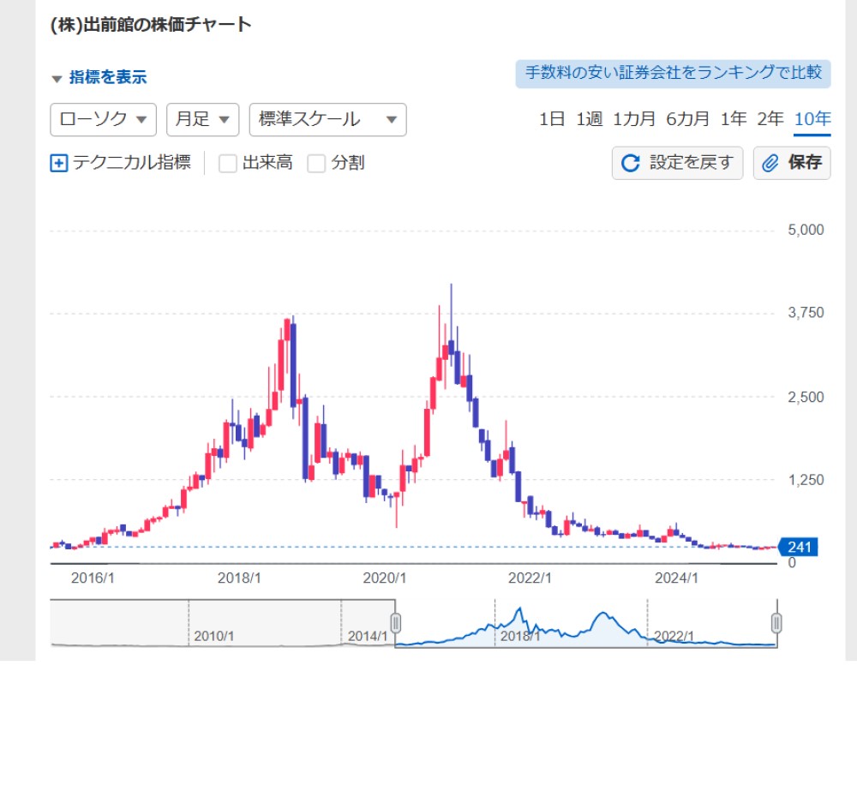Click the 2014/1 label in overview navigator
Screen dimensions: 857x785
coord(368,636)
